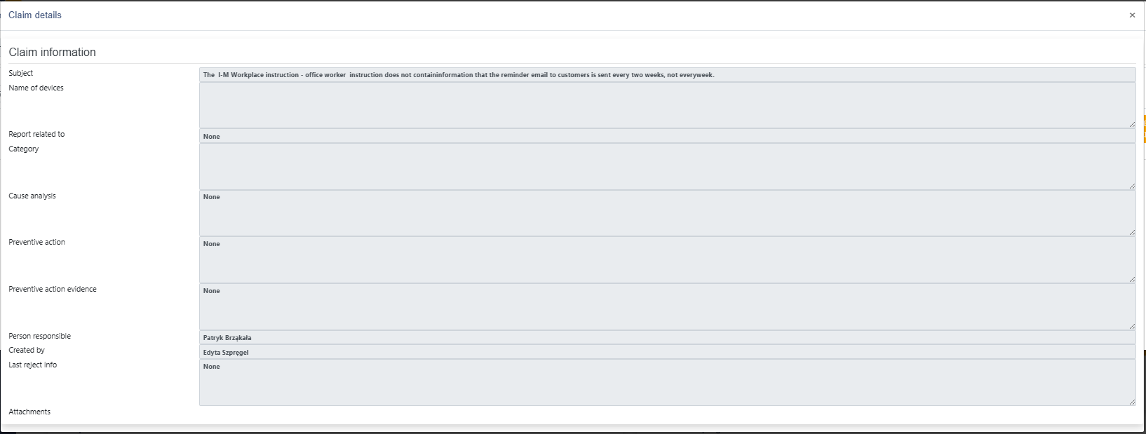Click the Preventive action evidence resize grip

tap(1132, 326)
